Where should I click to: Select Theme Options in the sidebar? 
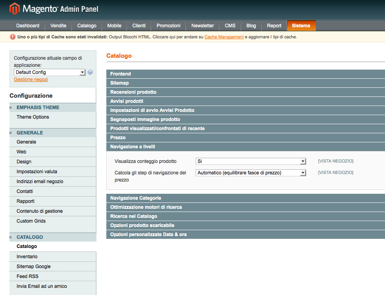coord(32,117)
